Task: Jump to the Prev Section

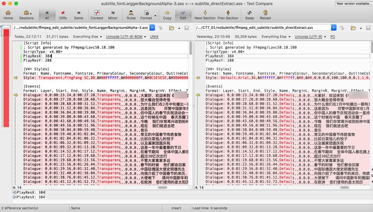Action: click(228, 15)
